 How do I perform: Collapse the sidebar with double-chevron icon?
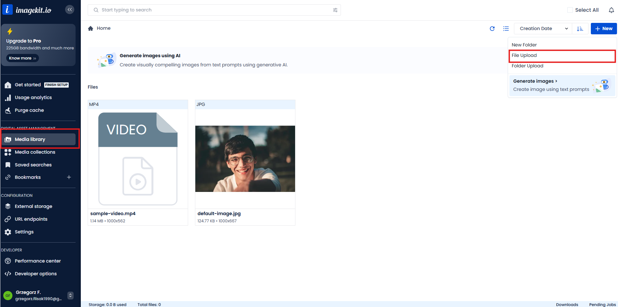[x=69, y=9]
